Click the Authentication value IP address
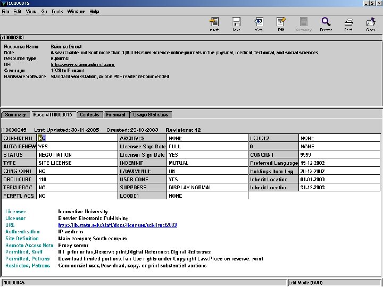Viewport: 383px width, 287px height. tap(71, 232)
